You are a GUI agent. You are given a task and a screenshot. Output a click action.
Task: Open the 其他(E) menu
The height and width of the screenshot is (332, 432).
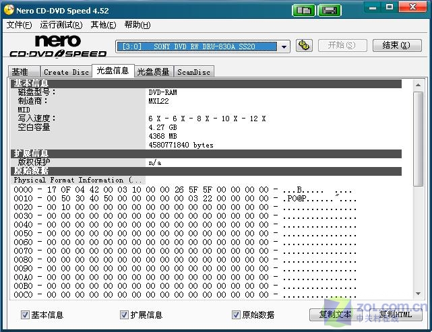click(x=103, y=25)
